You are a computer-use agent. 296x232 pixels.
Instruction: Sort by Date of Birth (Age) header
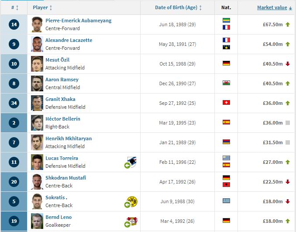(x=178, y=7)
